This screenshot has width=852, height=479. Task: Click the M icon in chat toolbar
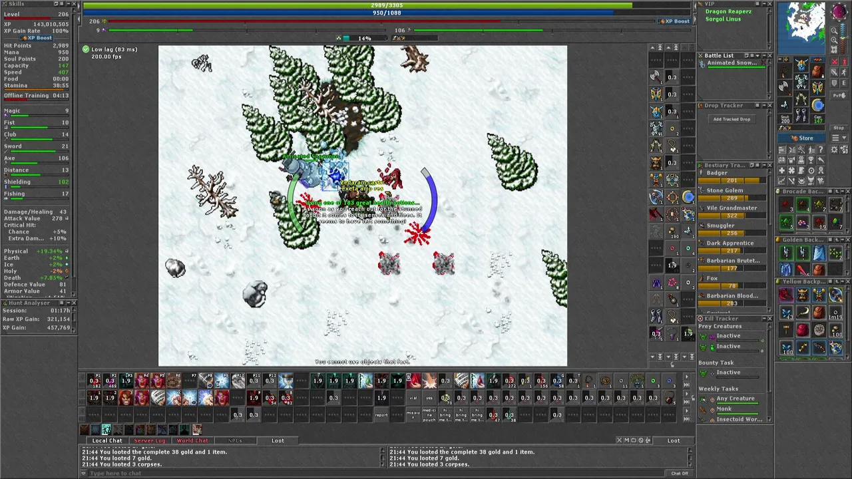click(626, 440)
